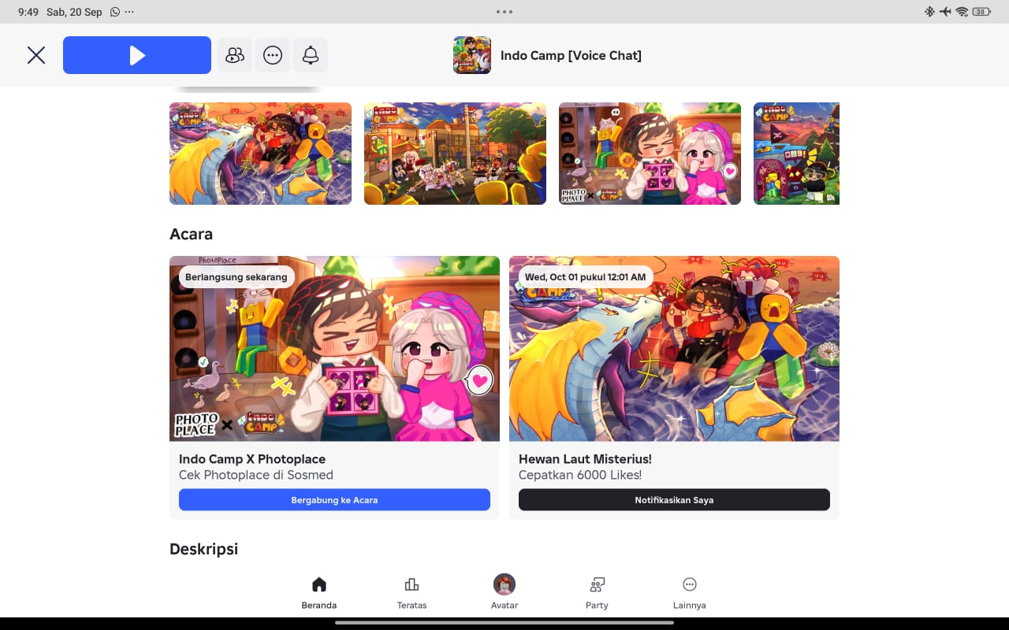Viewport: 1009px width, 630px height.
Task: Open the friends/invite people icon
Action: click(x=235, y=55)
